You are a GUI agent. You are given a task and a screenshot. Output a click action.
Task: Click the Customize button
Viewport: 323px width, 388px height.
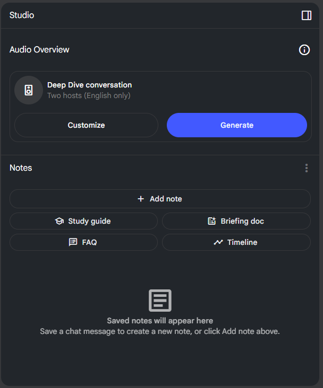pos(86,125)
